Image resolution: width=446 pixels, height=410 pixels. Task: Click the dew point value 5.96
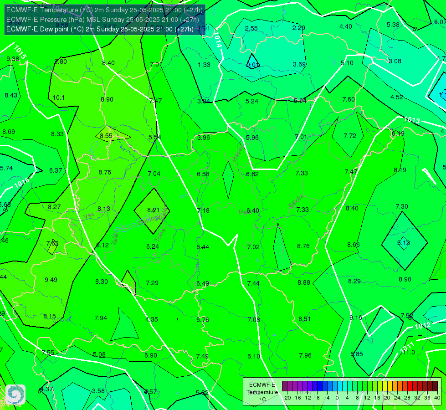252,138
